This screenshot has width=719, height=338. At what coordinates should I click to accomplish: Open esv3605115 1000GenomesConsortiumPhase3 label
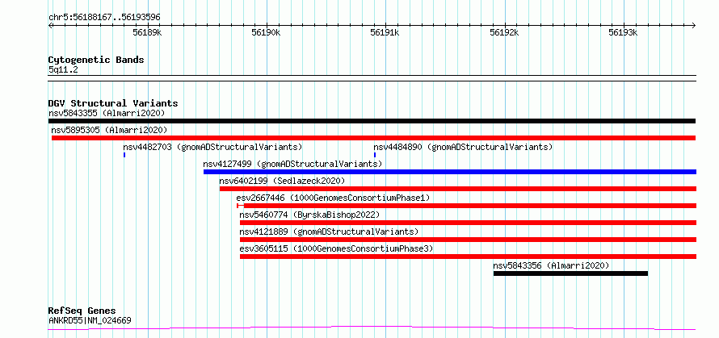tap(337, 248)
